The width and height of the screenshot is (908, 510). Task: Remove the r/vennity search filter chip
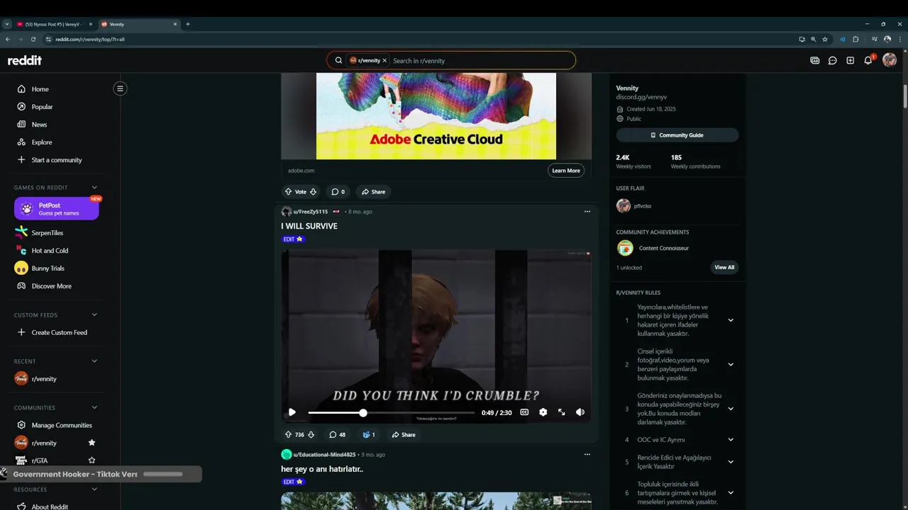tap(384, 60)
